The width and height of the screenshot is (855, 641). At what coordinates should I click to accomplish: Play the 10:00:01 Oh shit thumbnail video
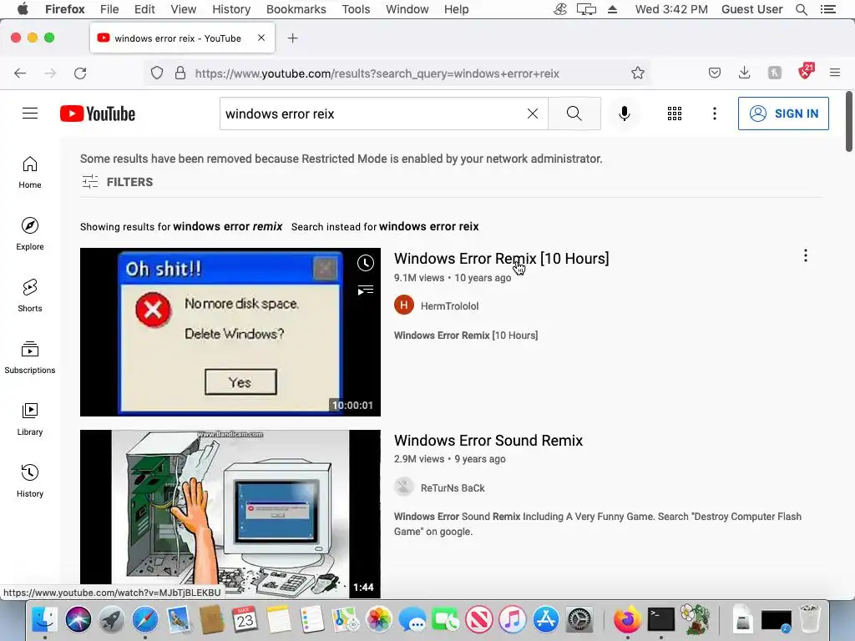230,332
